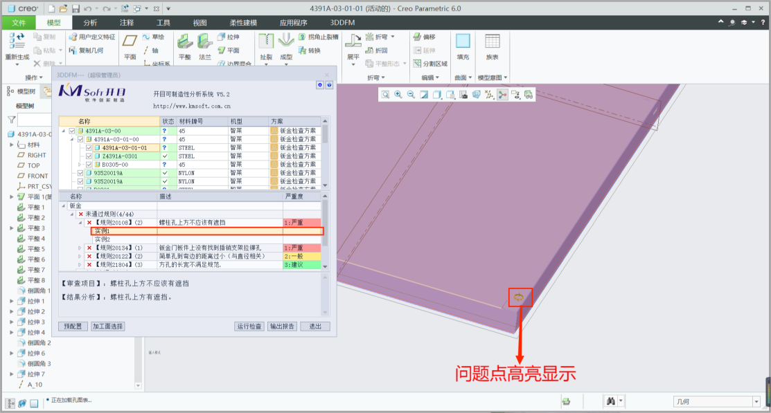Open the 折弯 (Bend) dropdown arrow

(391, 37)
